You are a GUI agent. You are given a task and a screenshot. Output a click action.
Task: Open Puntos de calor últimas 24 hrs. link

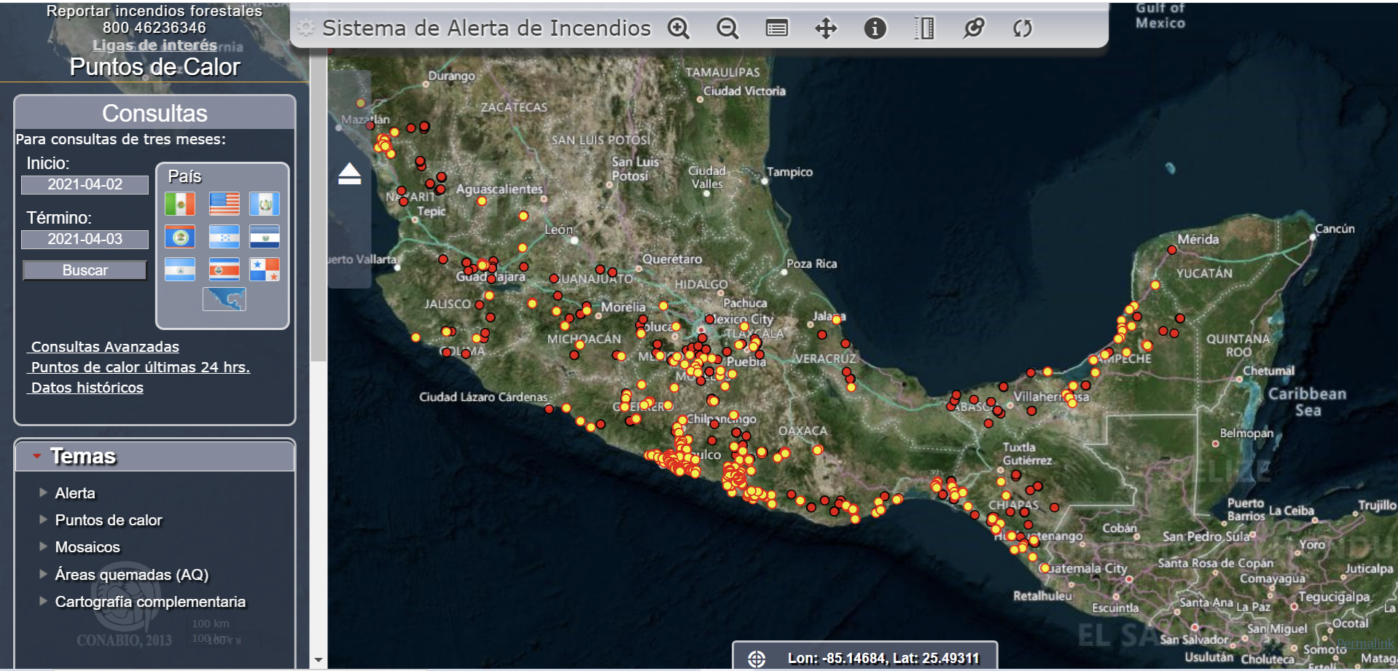coord(140,367)
